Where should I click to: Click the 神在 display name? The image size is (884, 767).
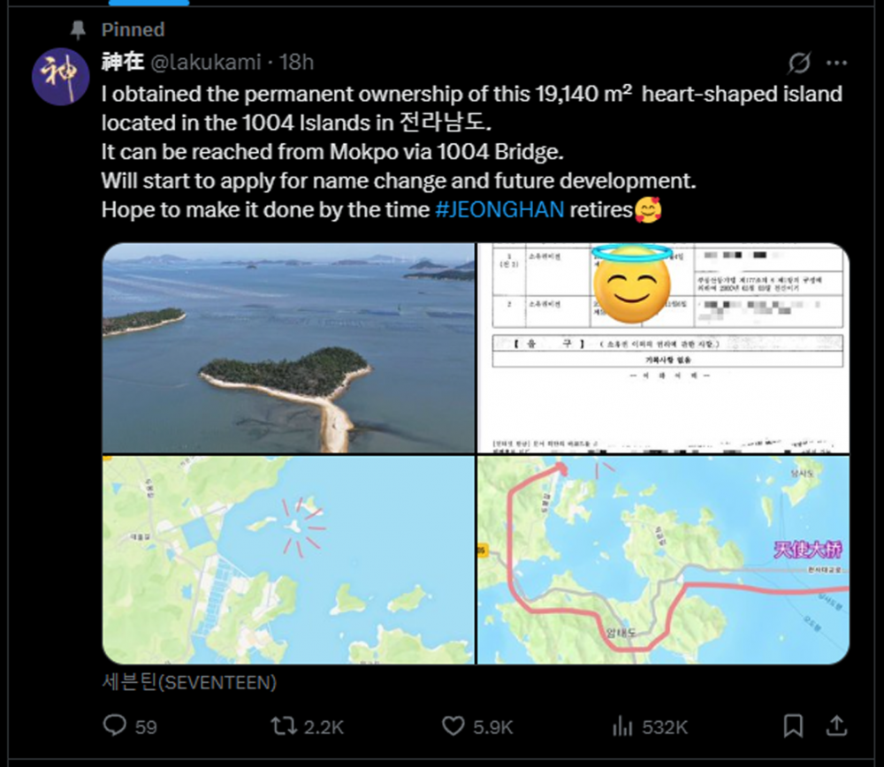tap(122, 62)
